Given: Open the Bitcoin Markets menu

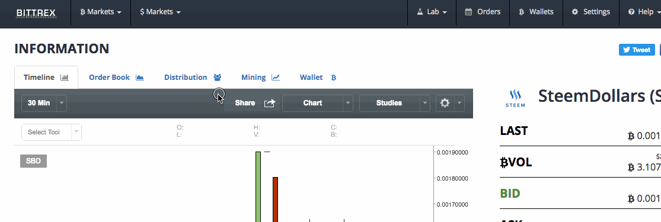Looking at the screenshot, I should click(x=101, y=12).
